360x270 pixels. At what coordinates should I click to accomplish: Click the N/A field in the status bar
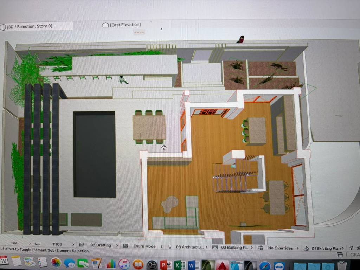[x=14, y=243]
